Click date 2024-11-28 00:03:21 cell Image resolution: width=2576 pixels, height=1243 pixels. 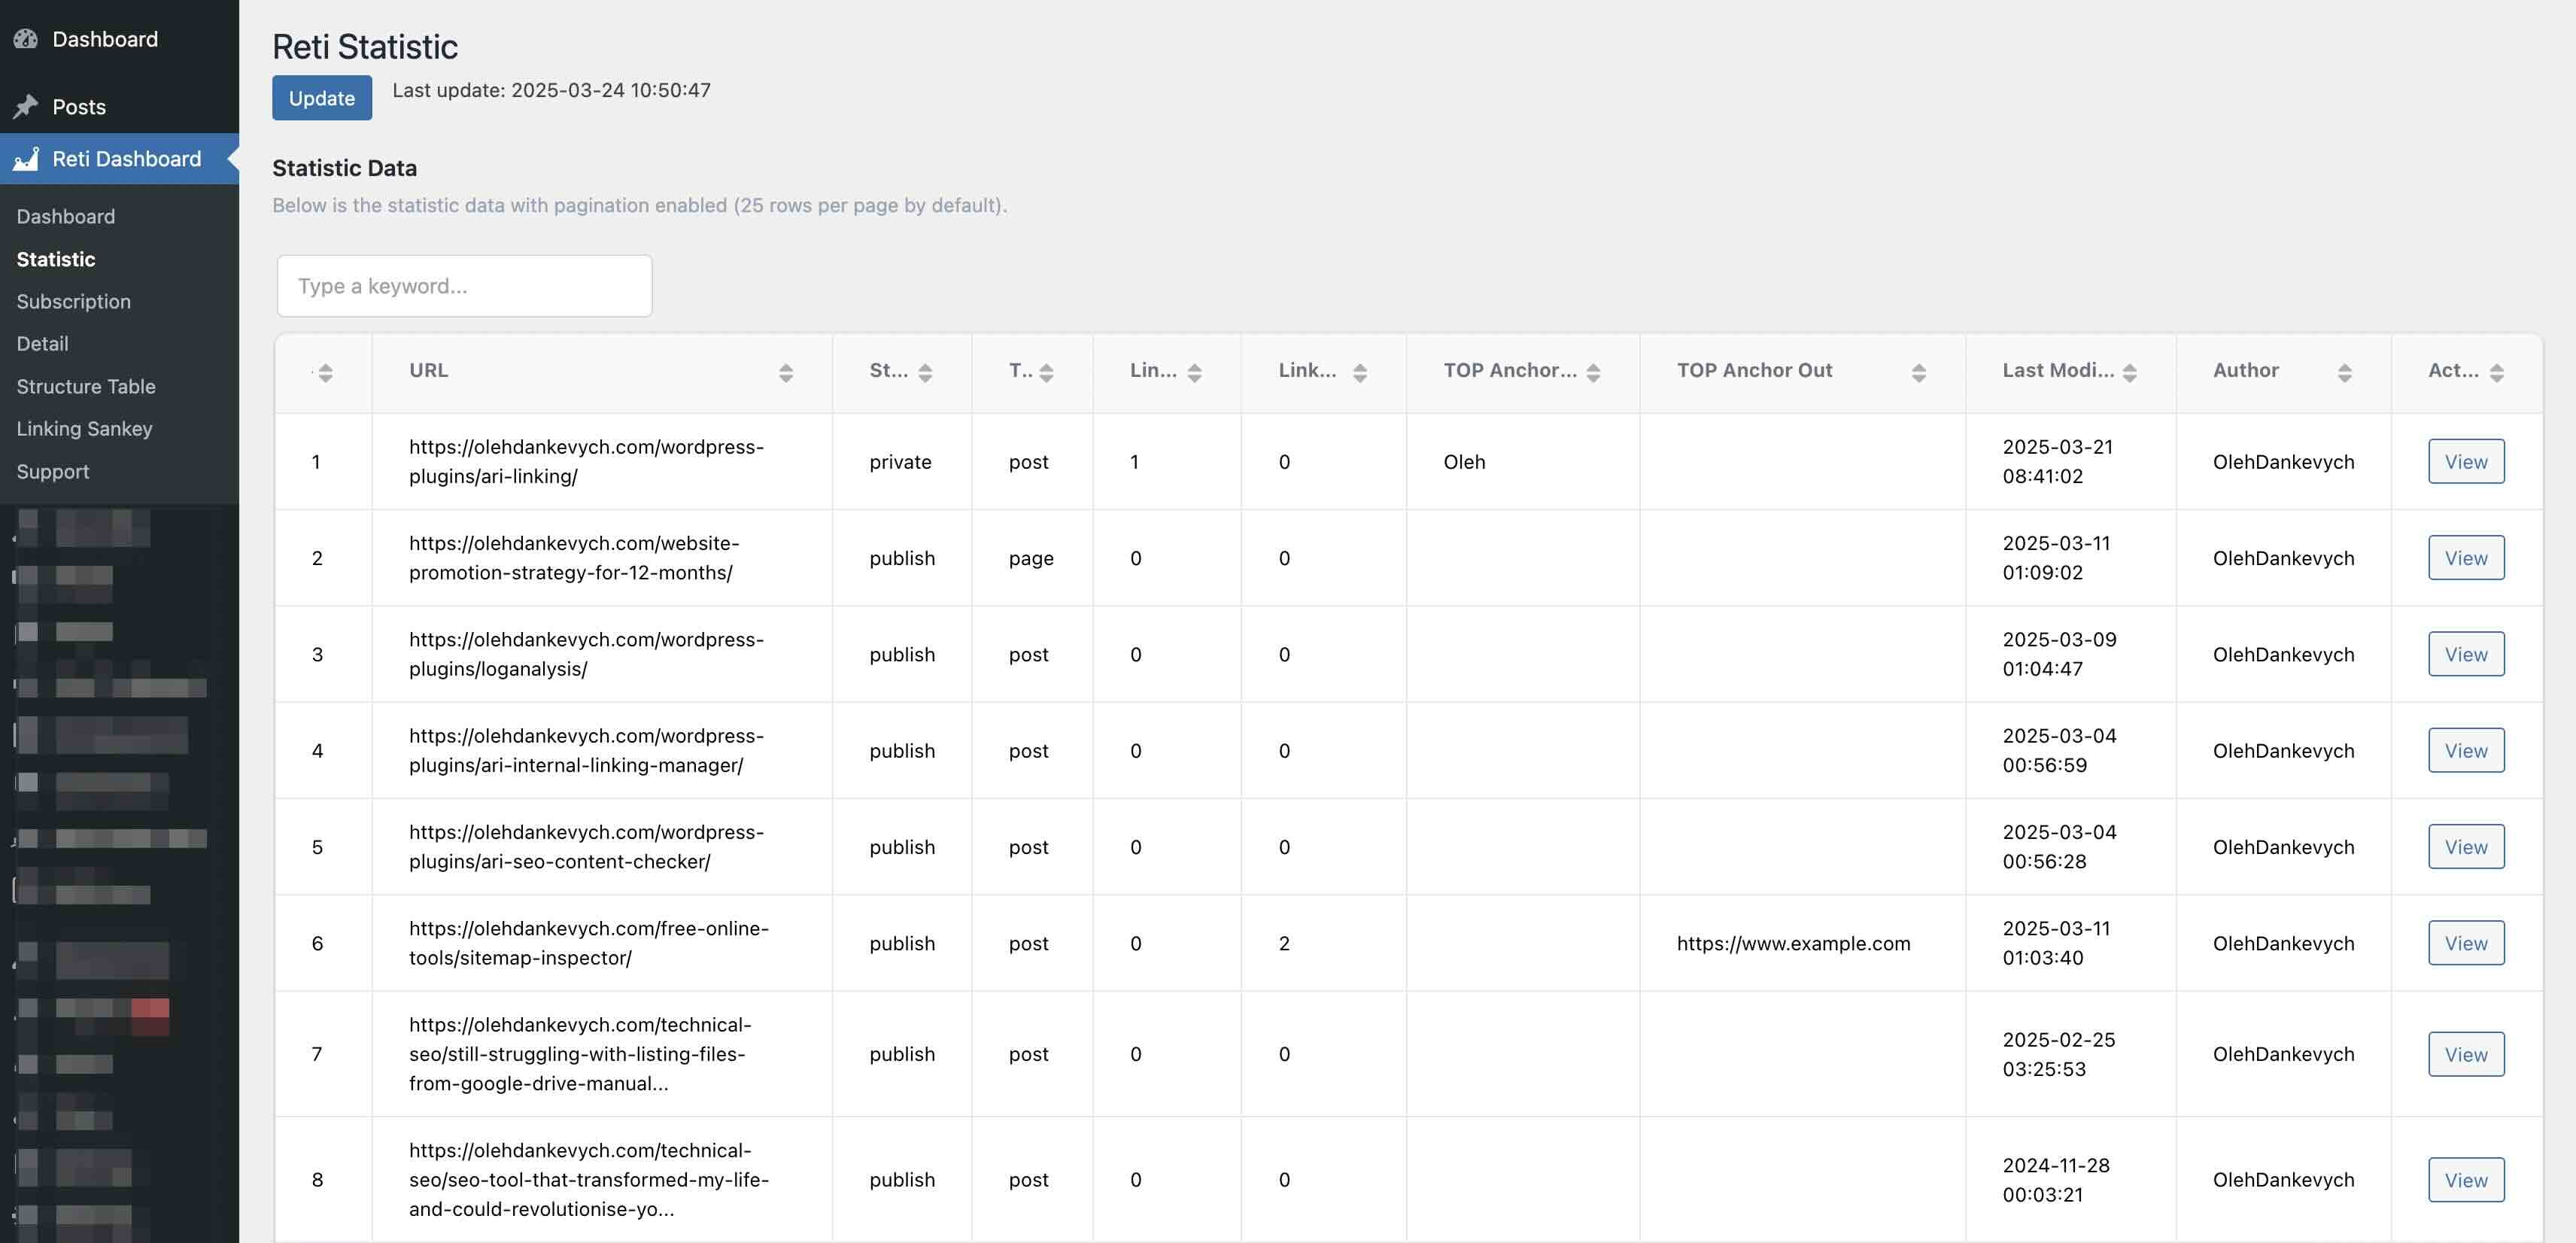coord(2056,1180)
